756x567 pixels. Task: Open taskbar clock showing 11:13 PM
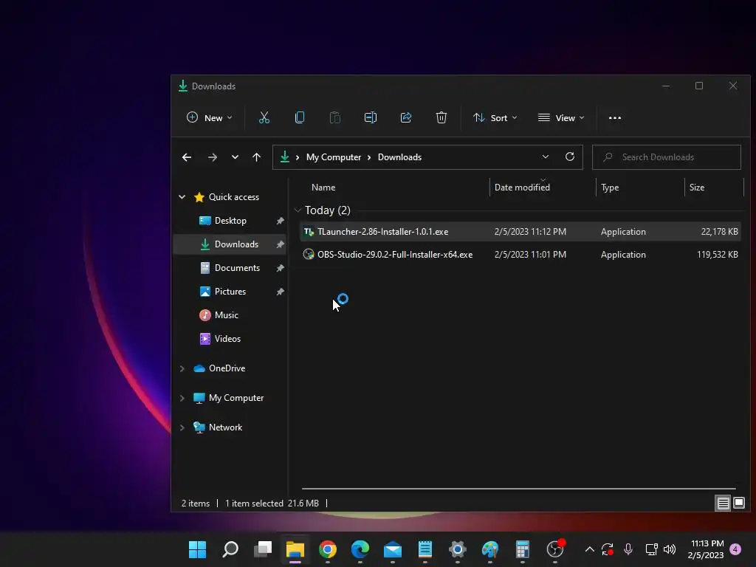706,549
